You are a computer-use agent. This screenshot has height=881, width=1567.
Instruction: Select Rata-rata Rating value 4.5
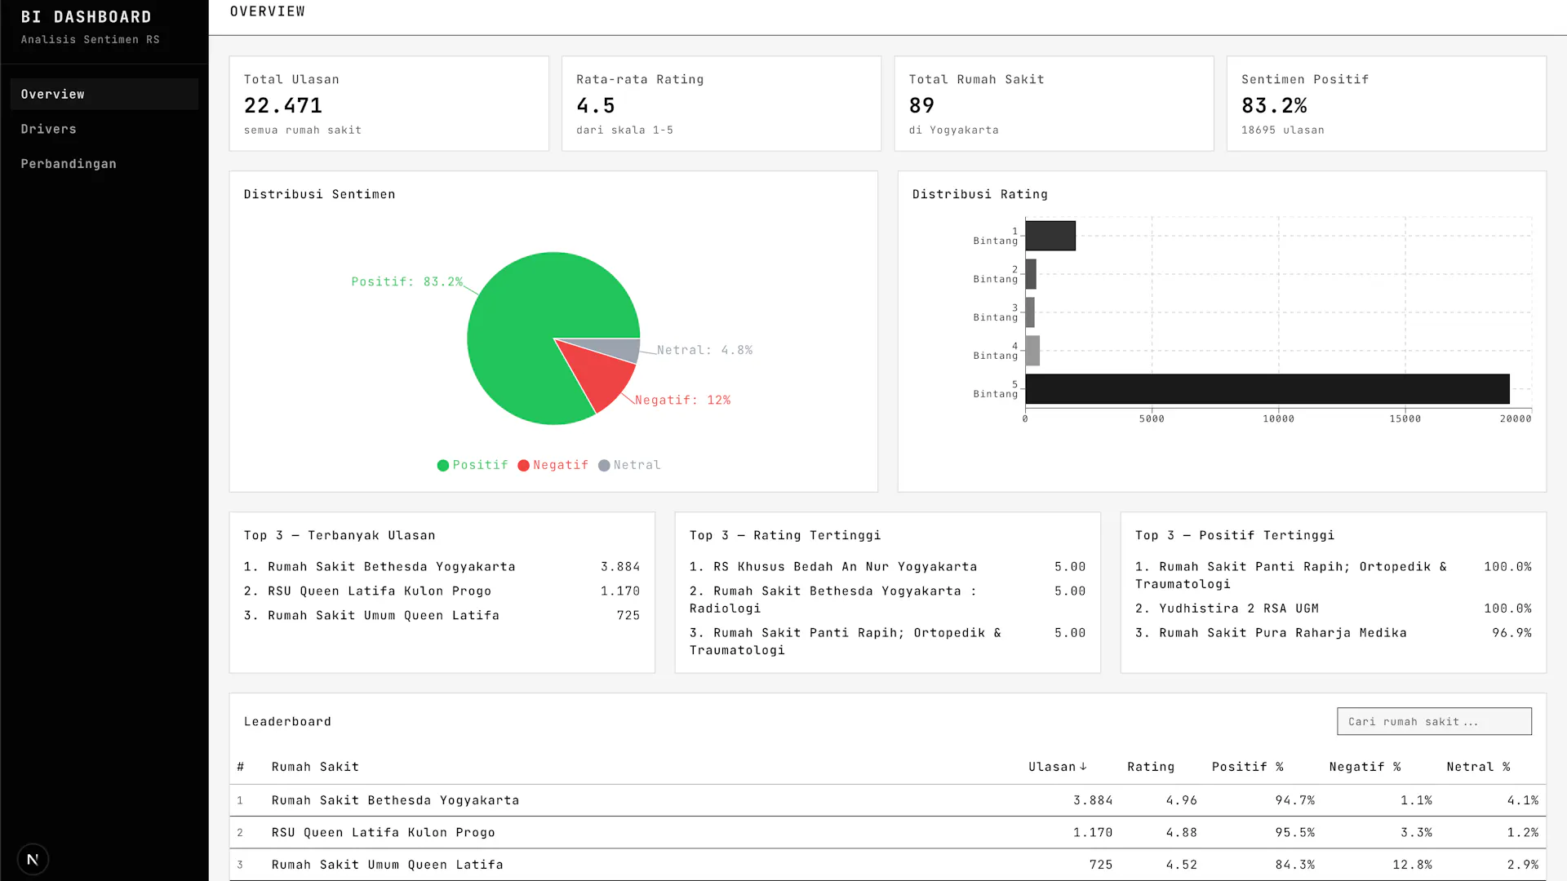(x=596, y=105)
